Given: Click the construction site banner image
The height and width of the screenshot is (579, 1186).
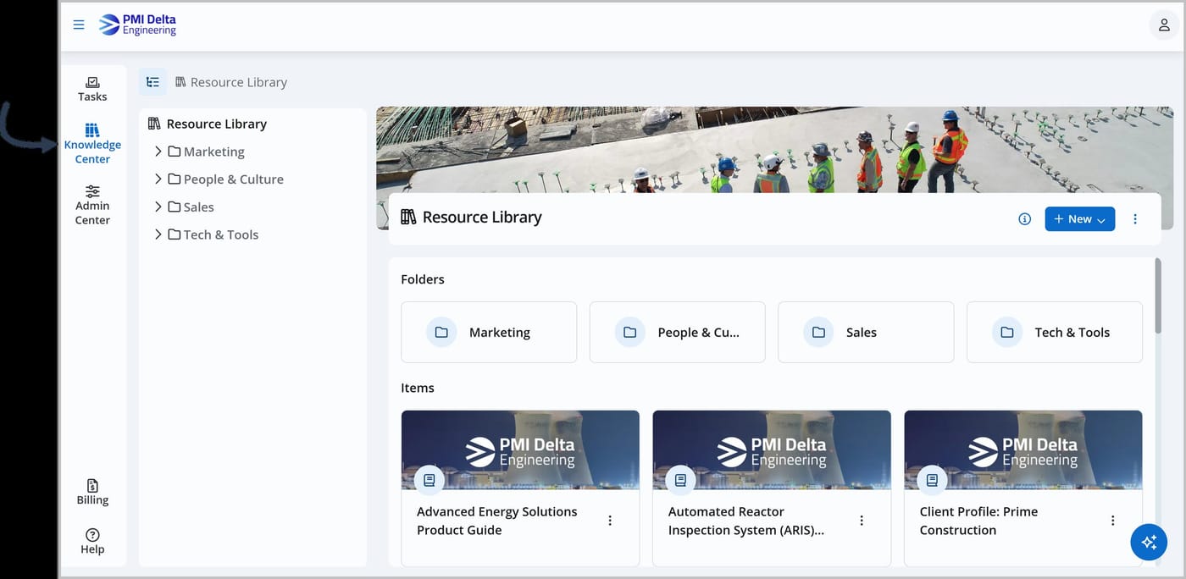Looking at the screenshot, I should pyautogui.click(x=775, y=150).
